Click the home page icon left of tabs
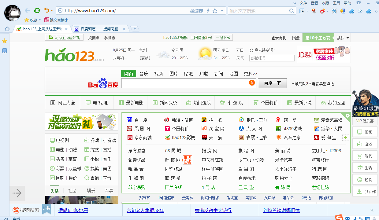The image size is (379, 220). (x=7, y=29)
